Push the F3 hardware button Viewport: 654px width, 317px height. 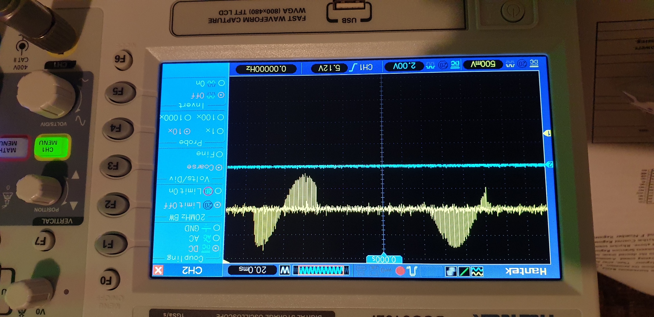pos(115,166)
